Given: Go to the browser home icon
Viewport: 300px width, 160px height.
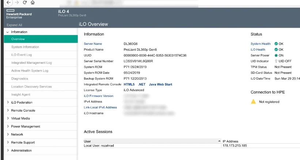Looking at the screenshot, I should [x=33, y=3].
